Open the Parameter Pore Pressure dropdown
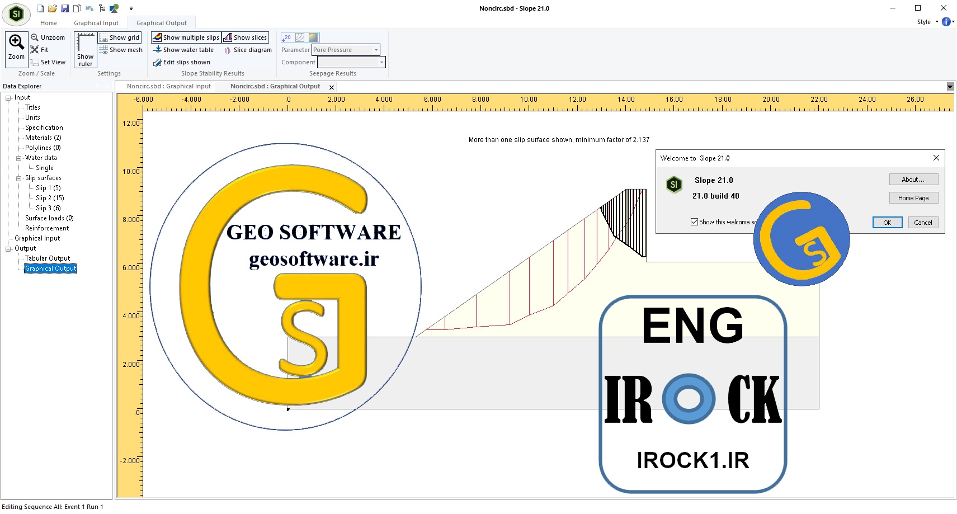The height and width of the screenshot is (514, 957). click(x=346, y=50)
